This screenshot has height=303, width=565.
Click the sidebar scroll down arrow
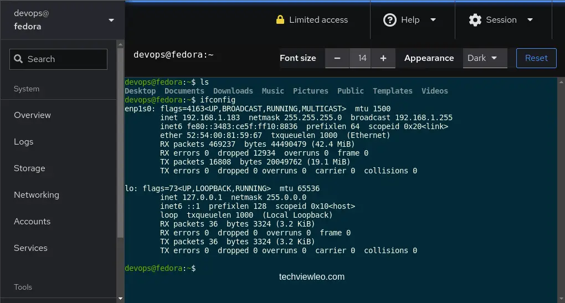pyautogui.click(x=120, y=299)
